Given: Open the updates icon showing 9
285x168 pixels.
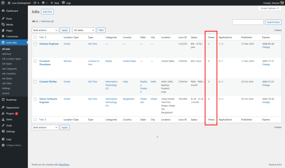Looking at the screenshot, I should (35, 3).
